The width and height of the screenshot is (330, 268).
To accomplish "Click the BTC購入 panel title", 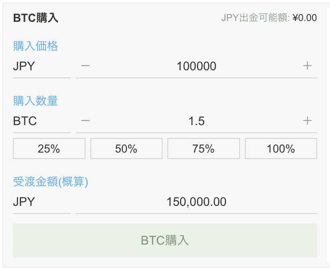I will pos(36,18).
